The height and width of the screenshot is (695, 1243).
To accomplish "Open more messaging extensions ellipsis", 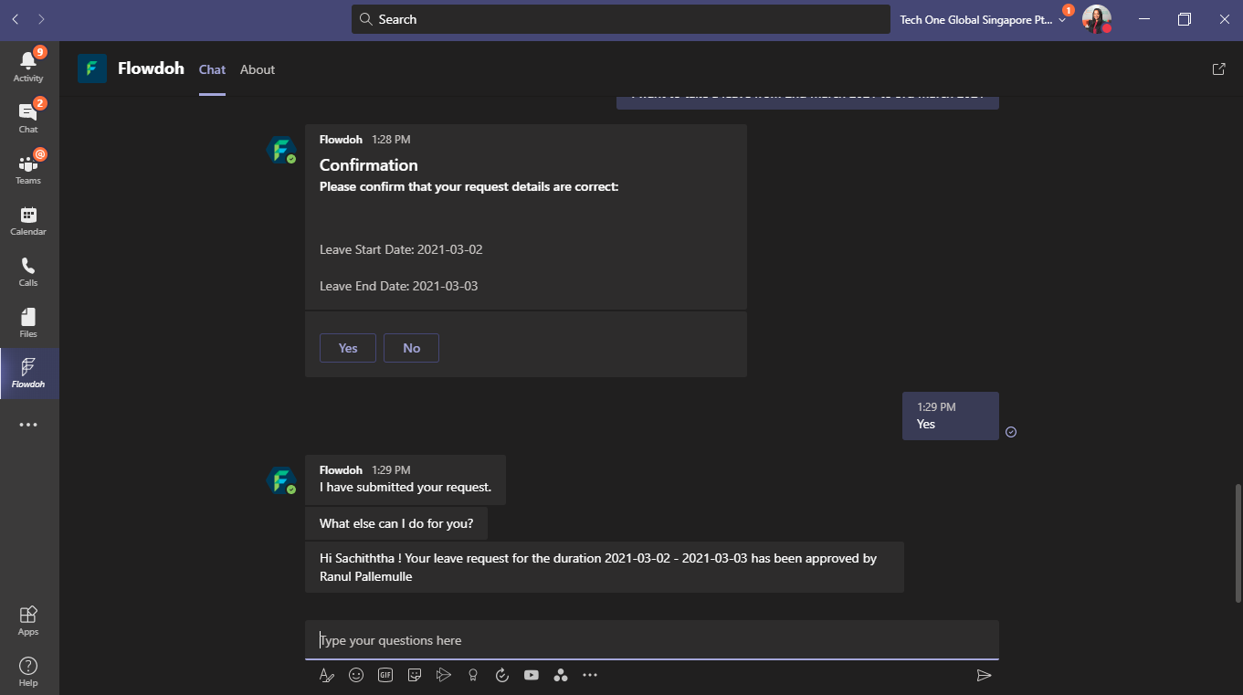I will coord(590,675).
